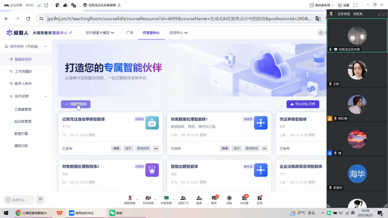The image size is (388, 218).
Task: Open the 应用中心 dropdown menu
Action: (178, 33)
